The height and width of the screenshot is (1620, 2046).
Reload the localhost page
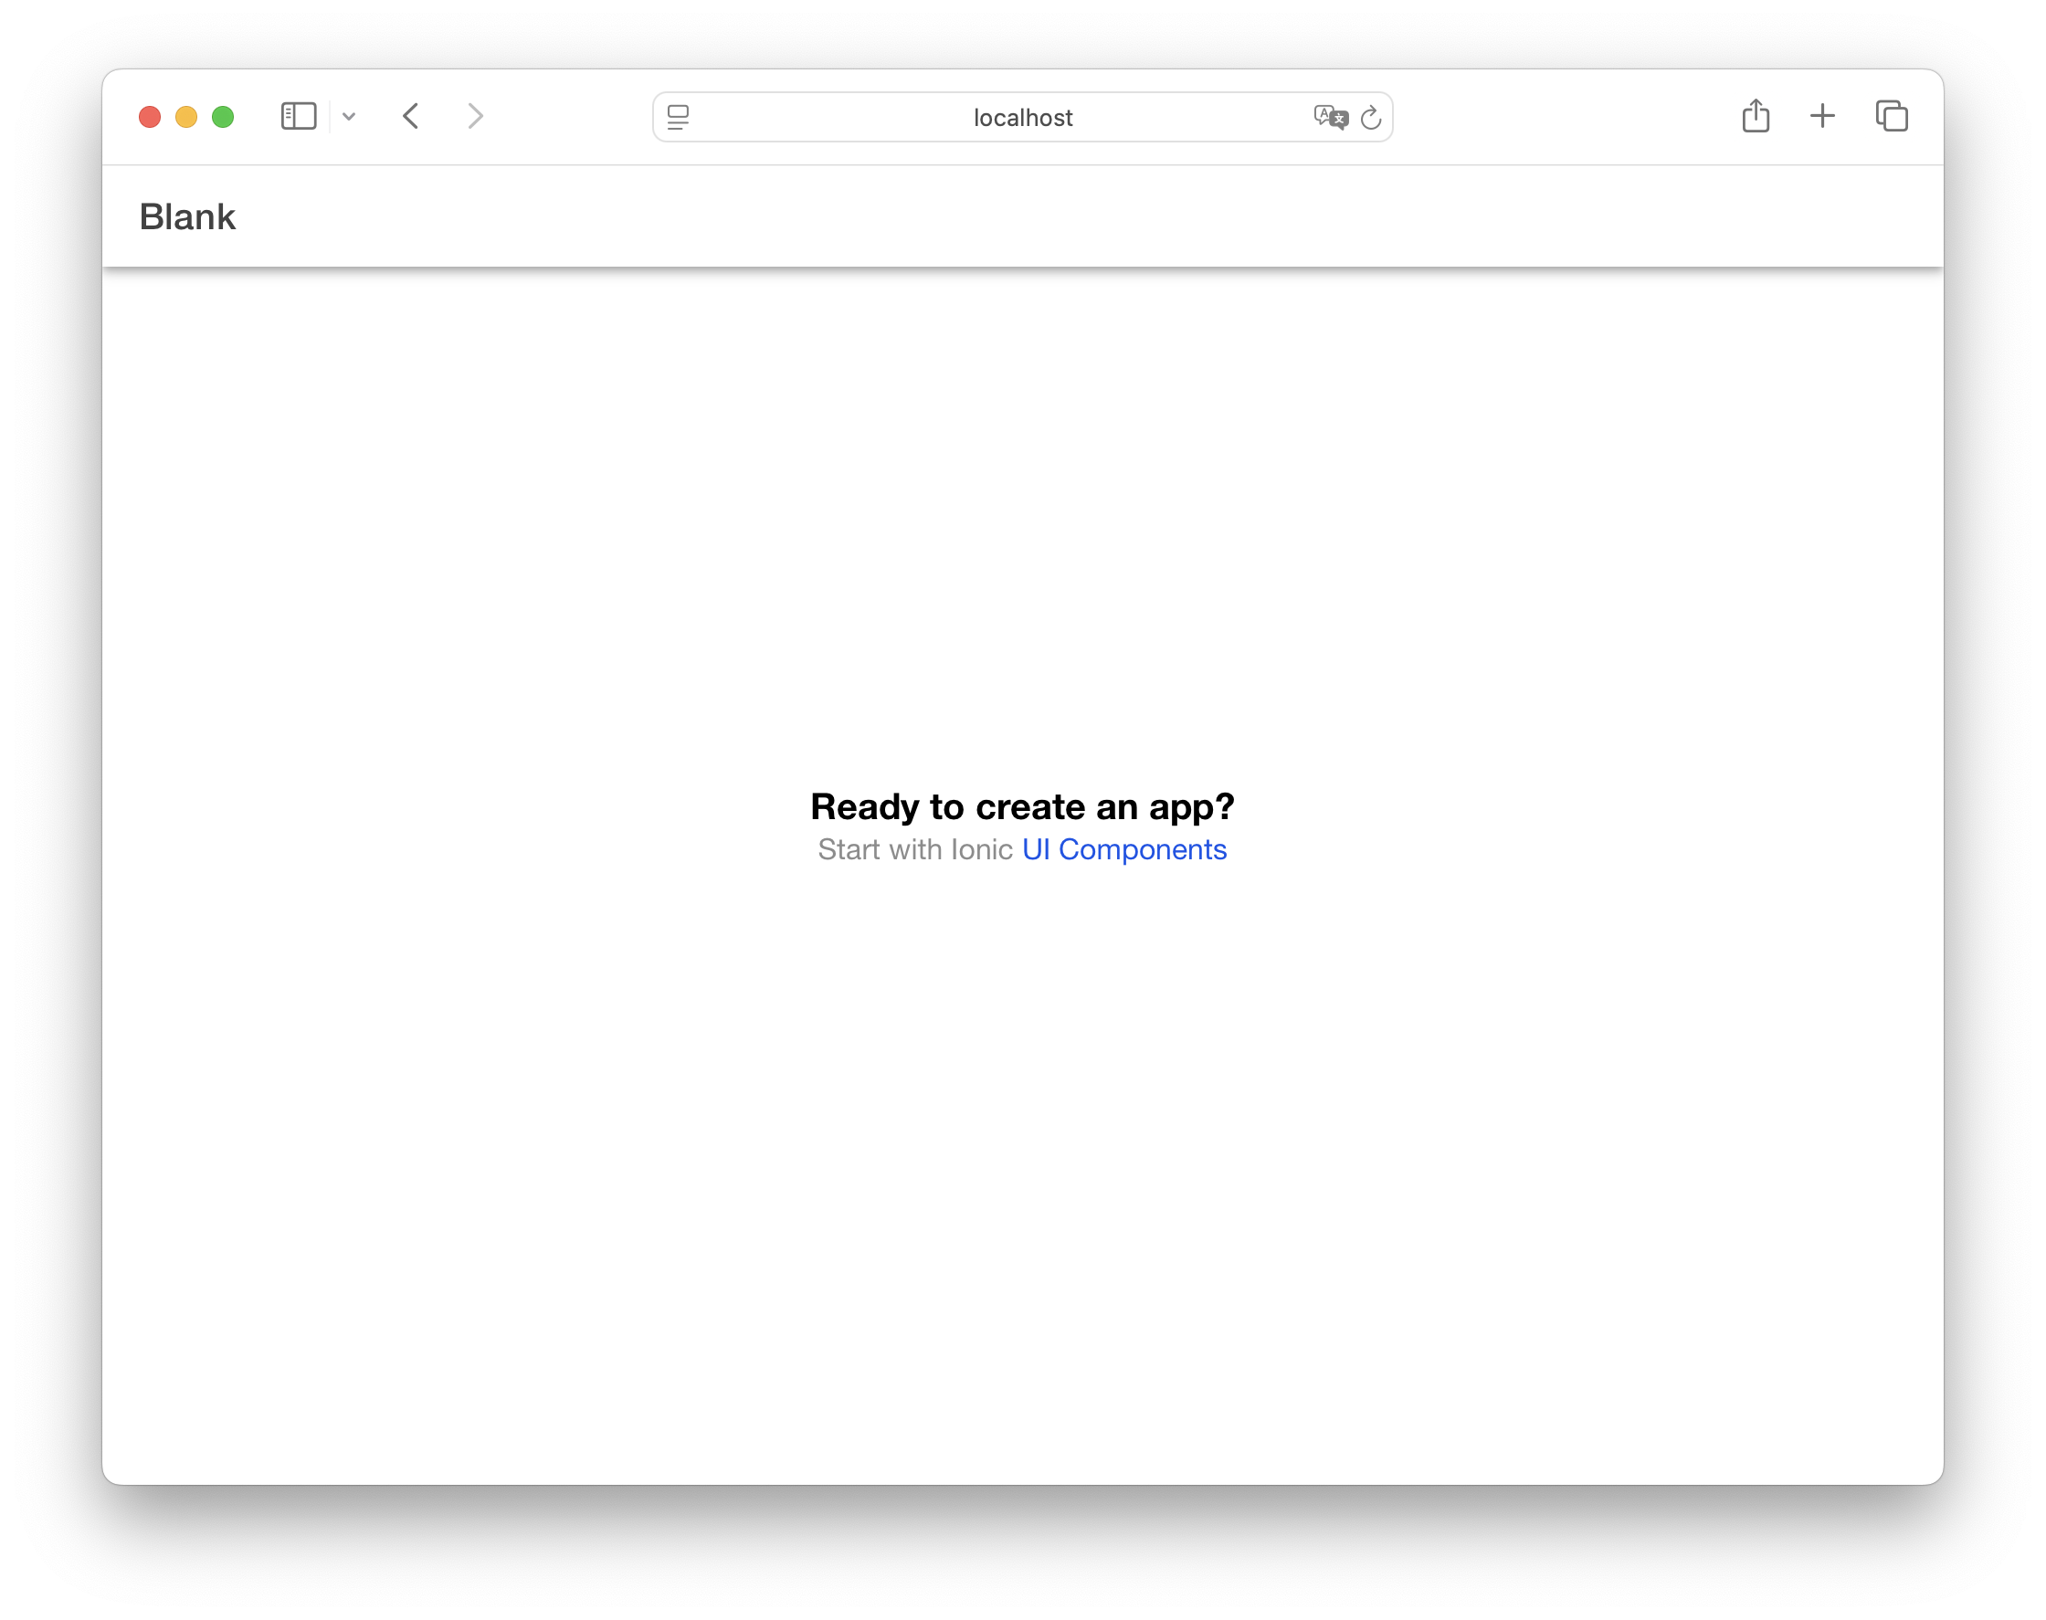click(1372, 117)
